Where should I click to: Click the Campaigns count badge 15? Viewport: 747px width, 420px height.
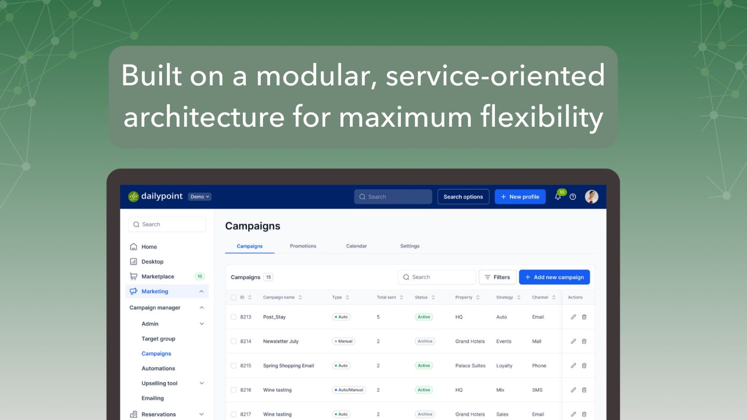pos(268,277)
